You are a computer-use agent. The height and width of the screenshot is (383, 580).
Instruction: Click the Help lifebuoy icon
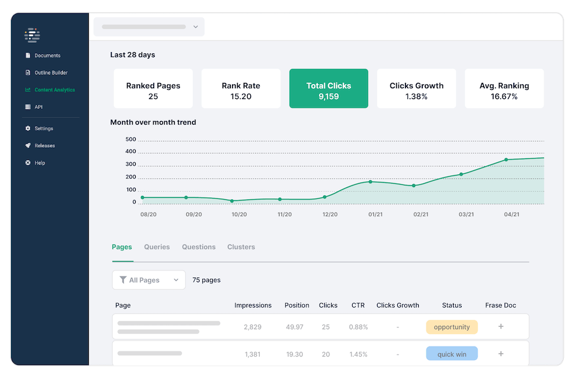tap(28, 163)
